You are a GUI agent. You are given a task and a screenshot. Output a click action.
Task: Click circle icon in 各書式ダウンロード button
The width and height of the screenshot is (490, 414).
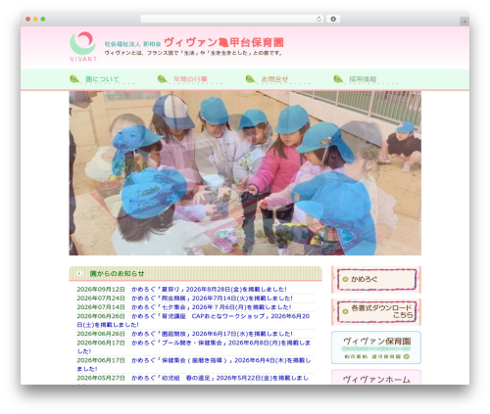coord(345,311)
